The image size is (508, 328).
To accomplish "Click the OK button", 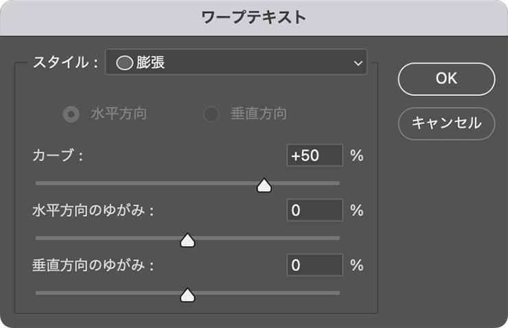I will 446,79.
